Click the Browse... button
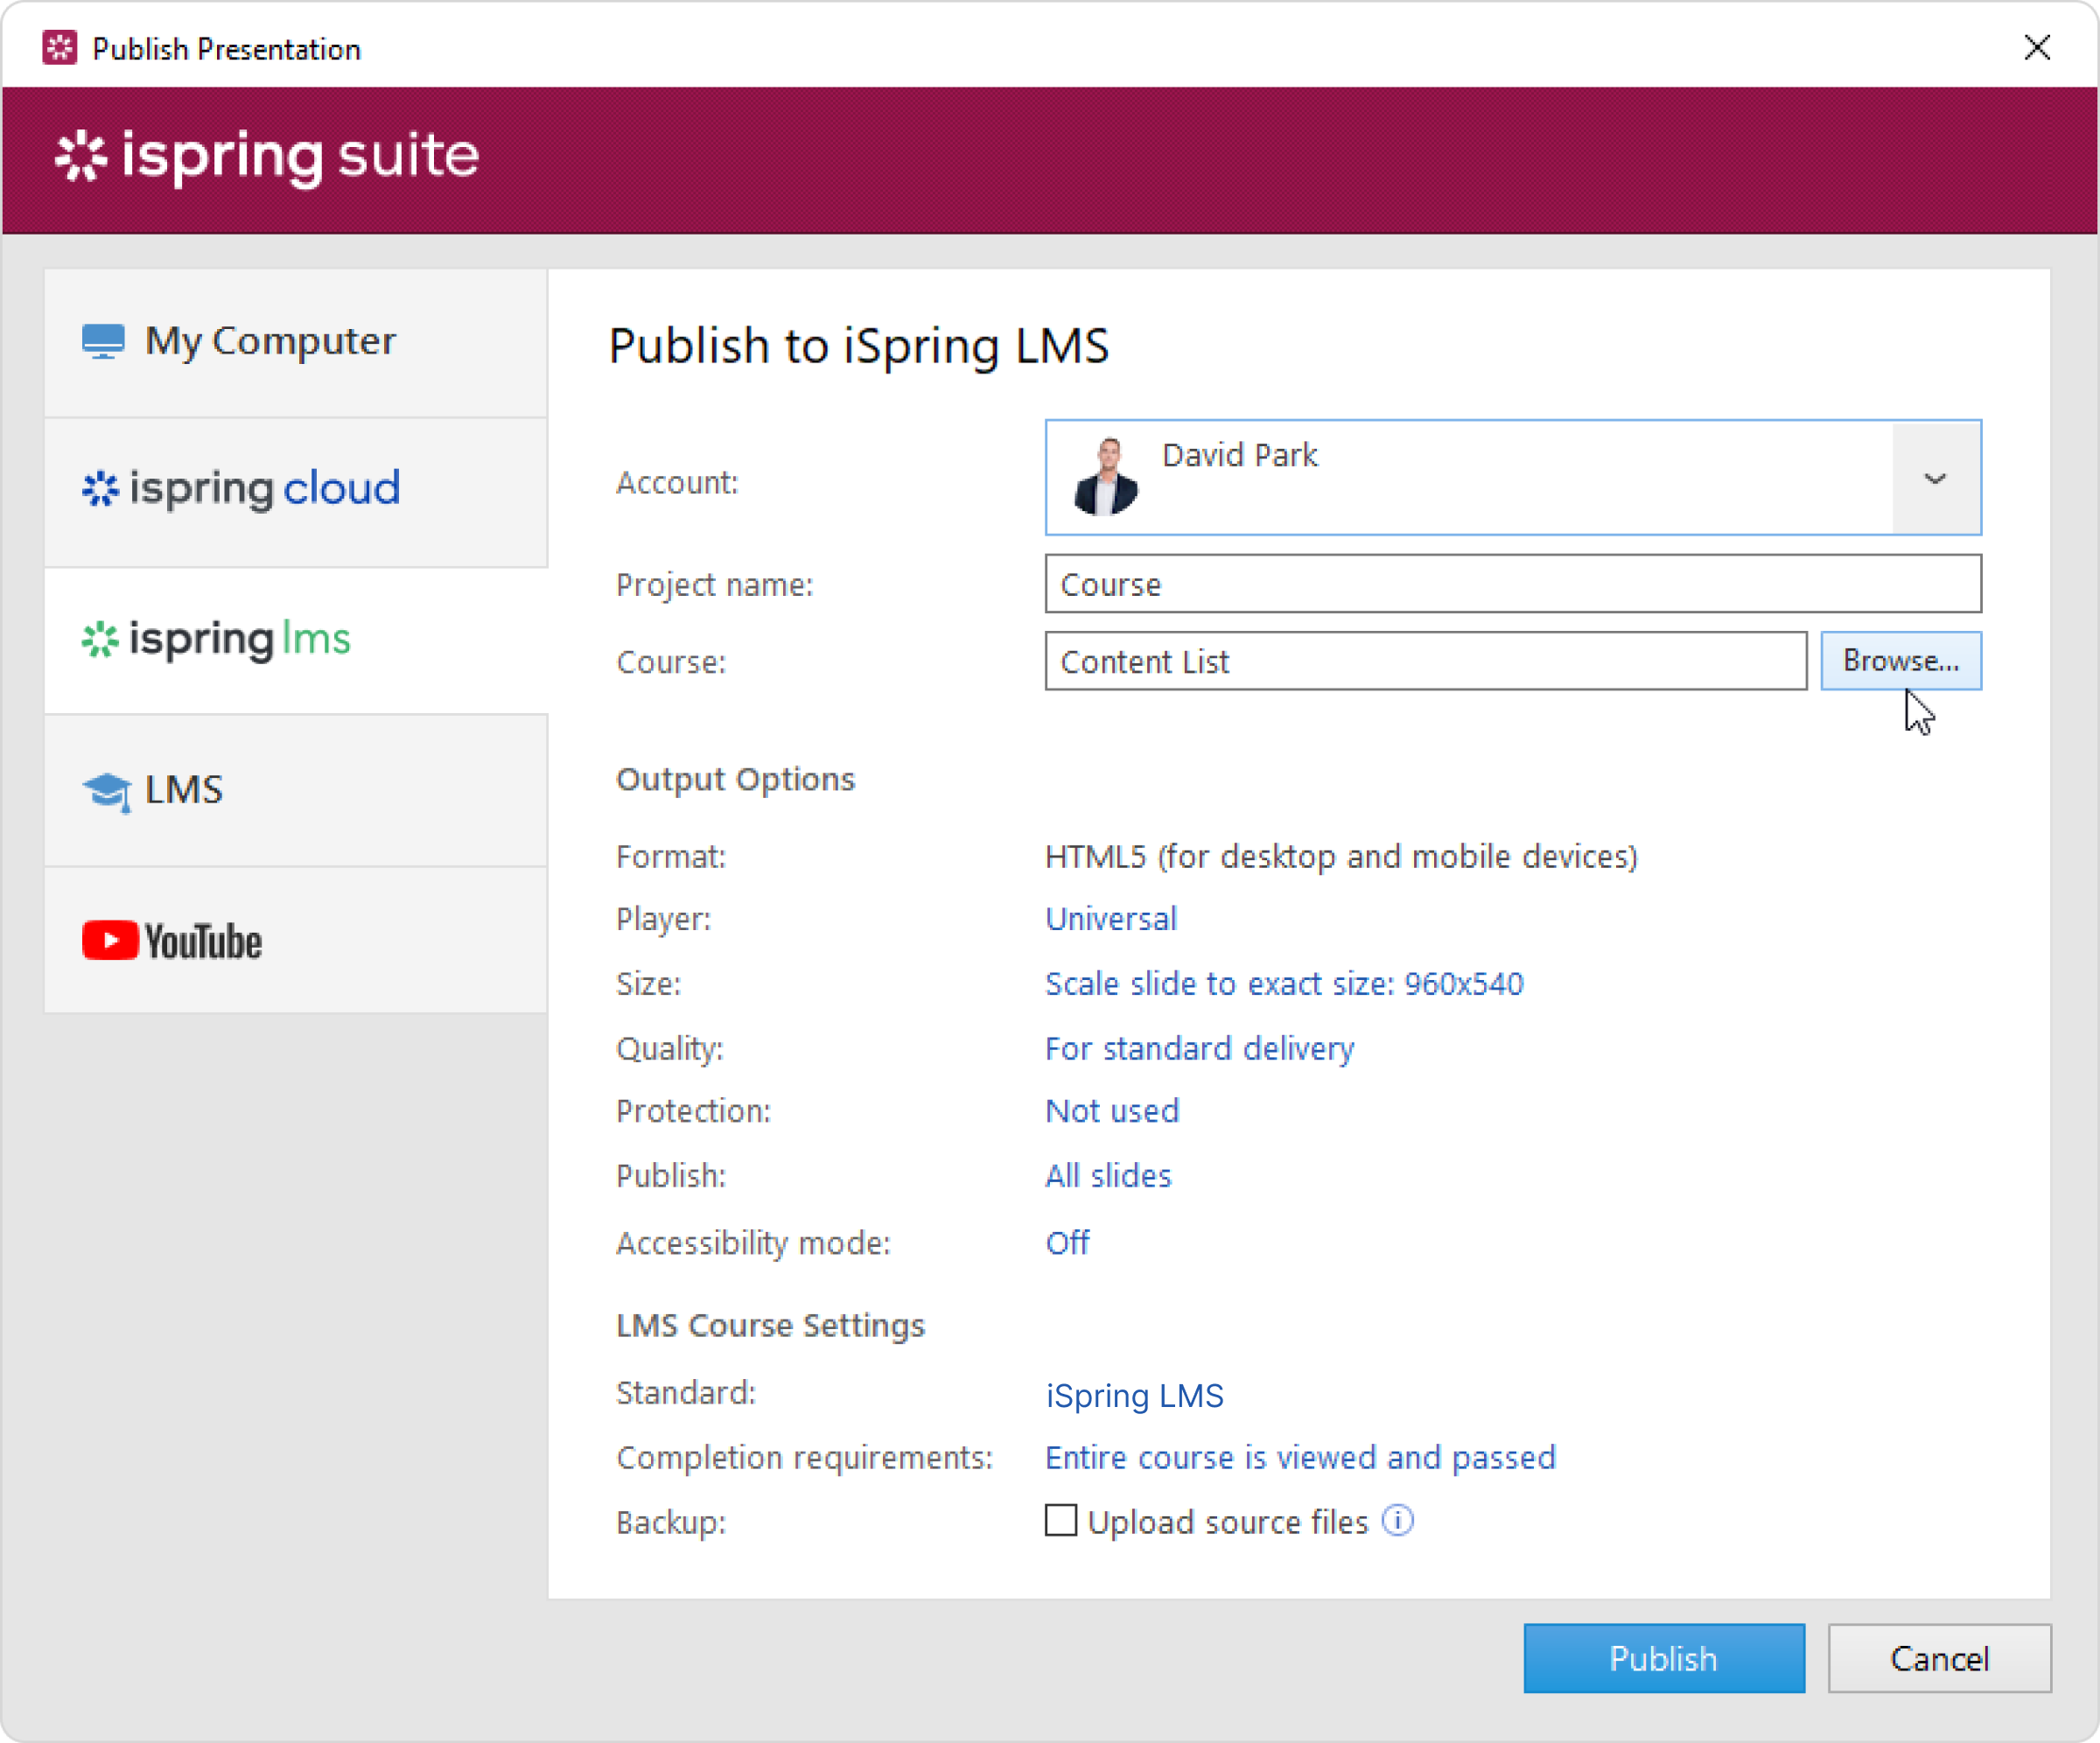Viewport: 2100px width, 1743px height. point(1900,661)
